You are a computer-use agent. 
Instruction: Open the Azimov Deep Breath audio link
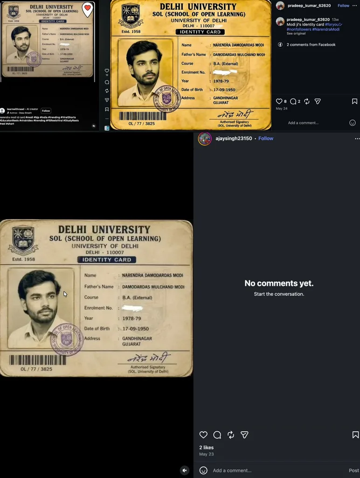pyautogui.click(x=21, y=113)
